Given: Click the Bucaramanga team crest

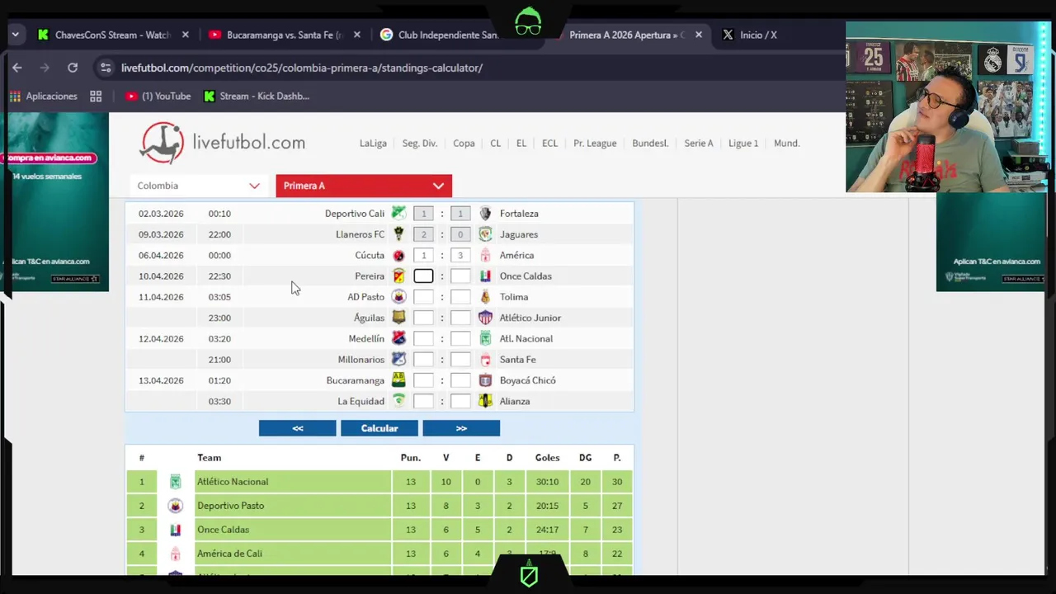Looking at the screenshot, I should coord(398,380).
